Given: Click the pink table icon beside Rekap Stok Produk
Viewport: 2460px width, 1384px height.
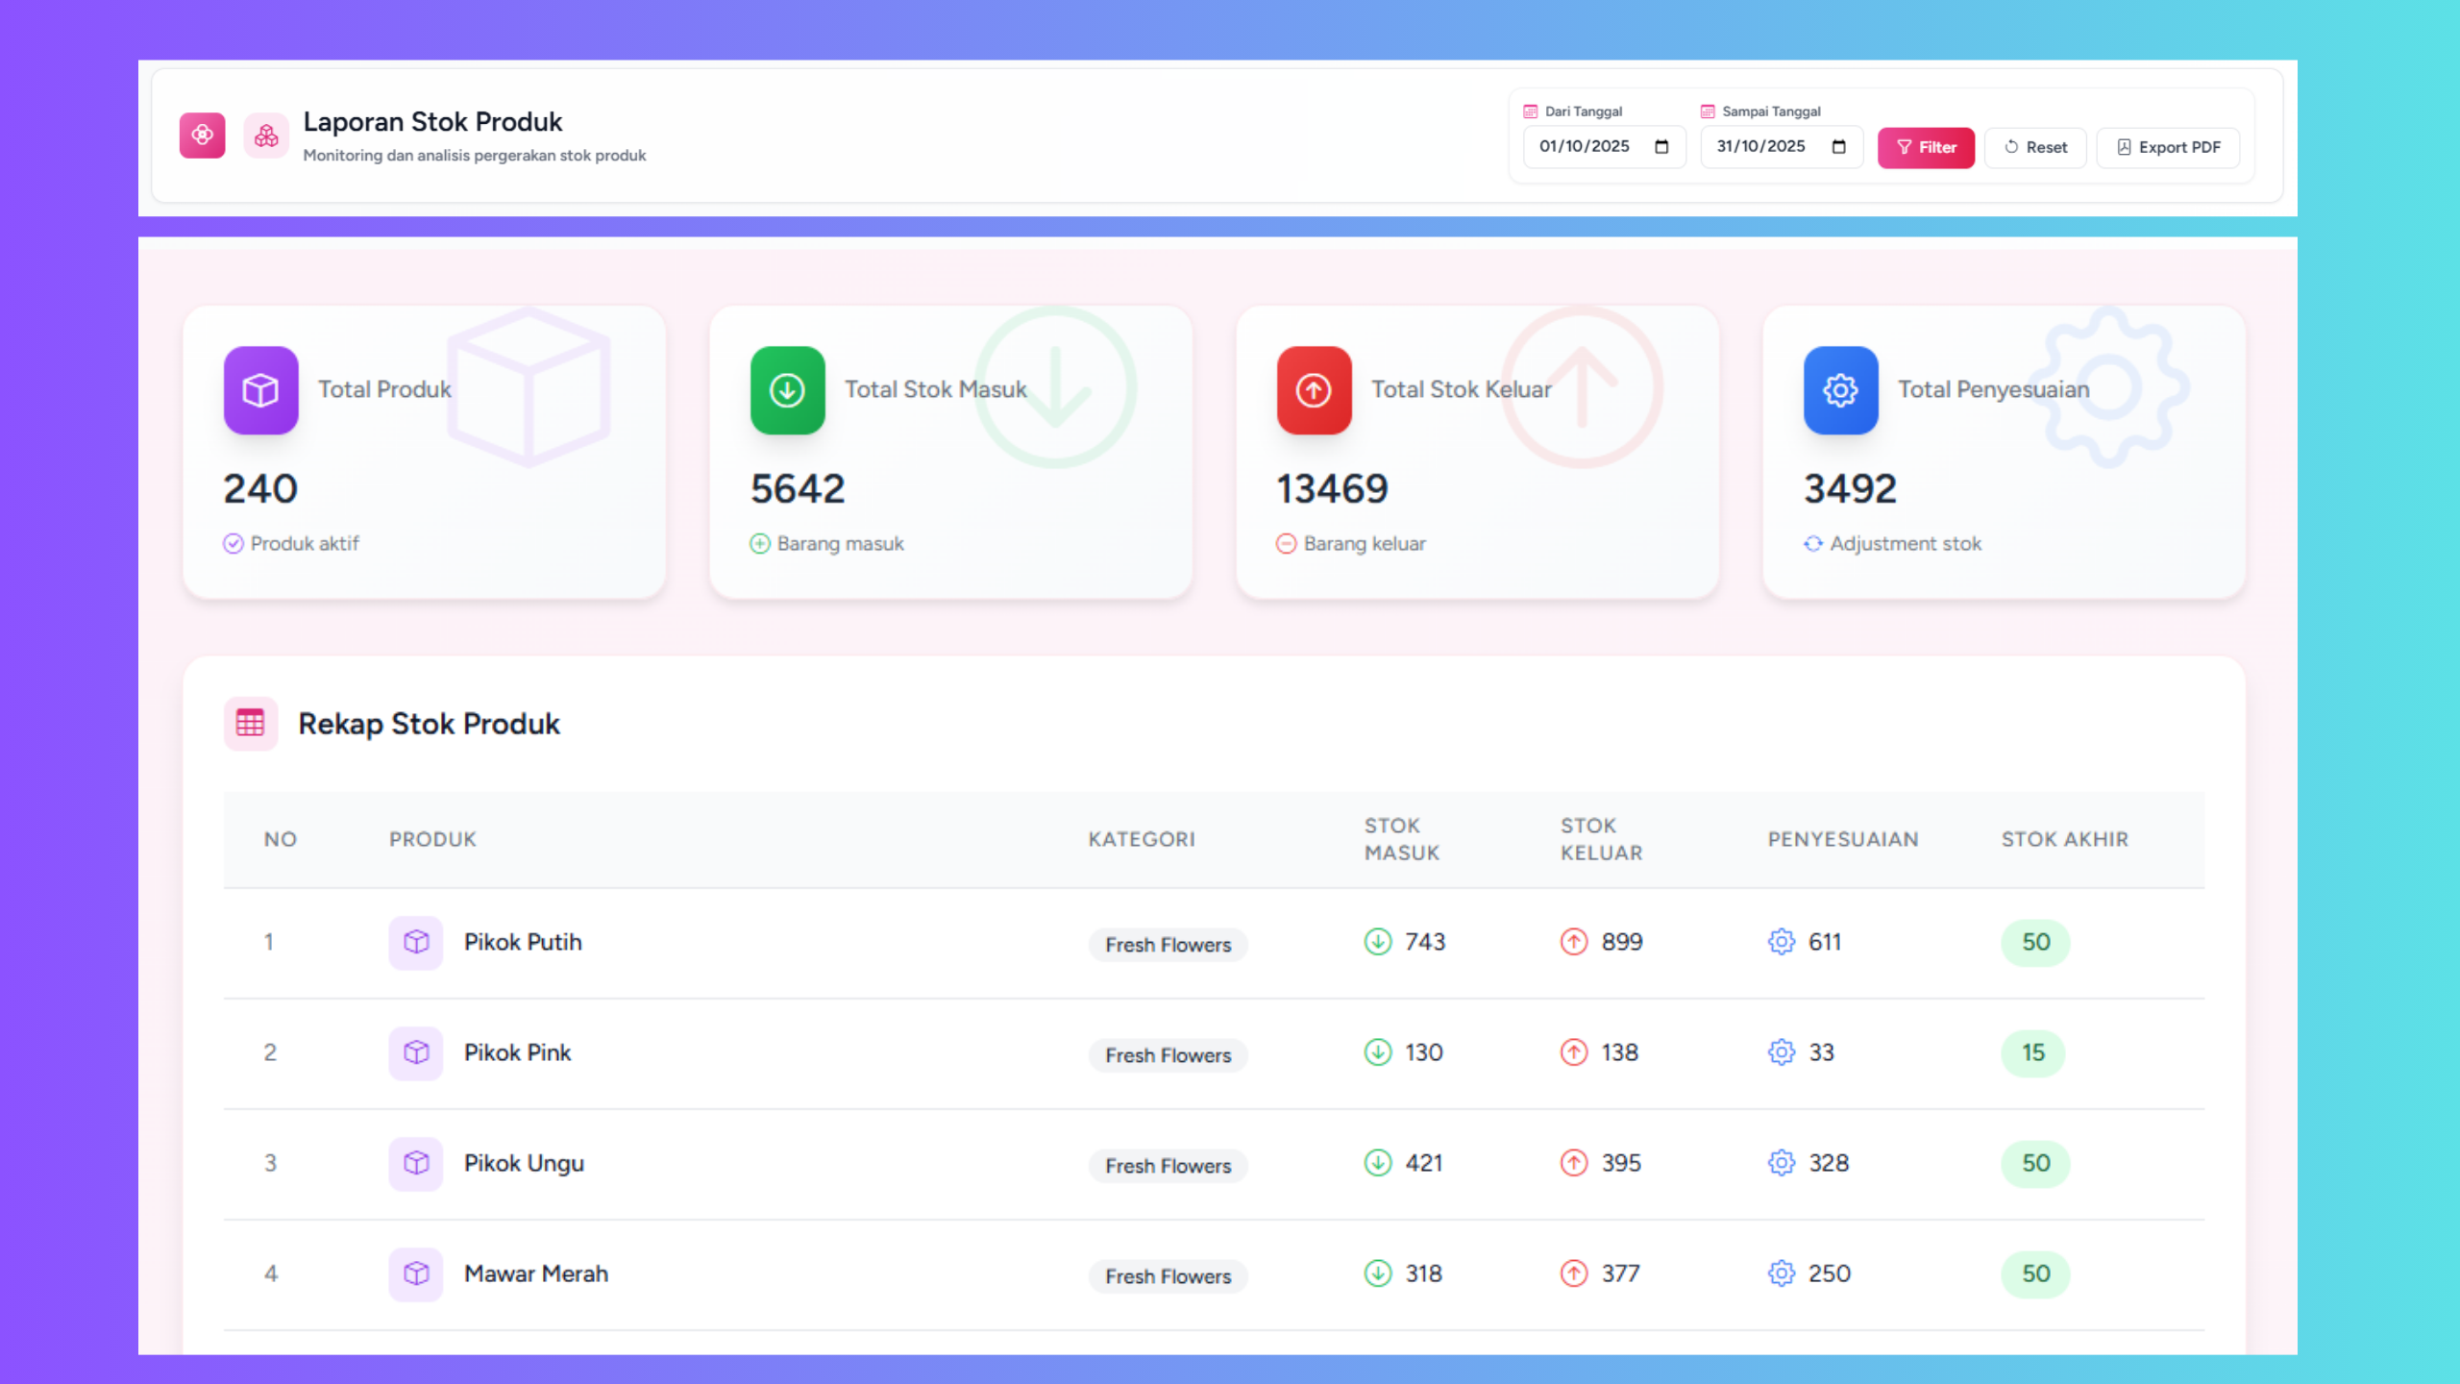Looking at the screenshot, I should (x=251, y=723).
